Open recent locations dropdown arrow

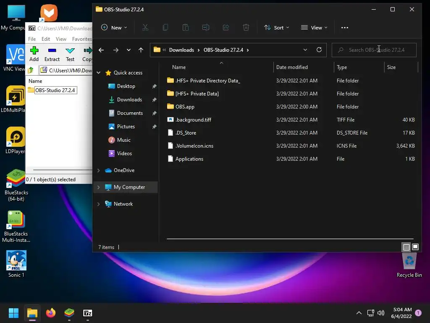click(128, 50)
